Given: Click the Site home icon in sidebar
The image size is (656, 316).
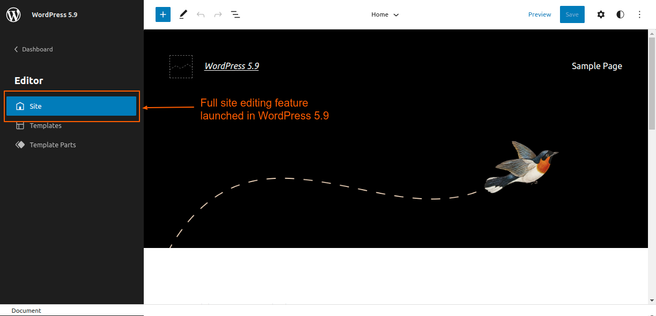Looking at the screenshot, I should 20,106.
